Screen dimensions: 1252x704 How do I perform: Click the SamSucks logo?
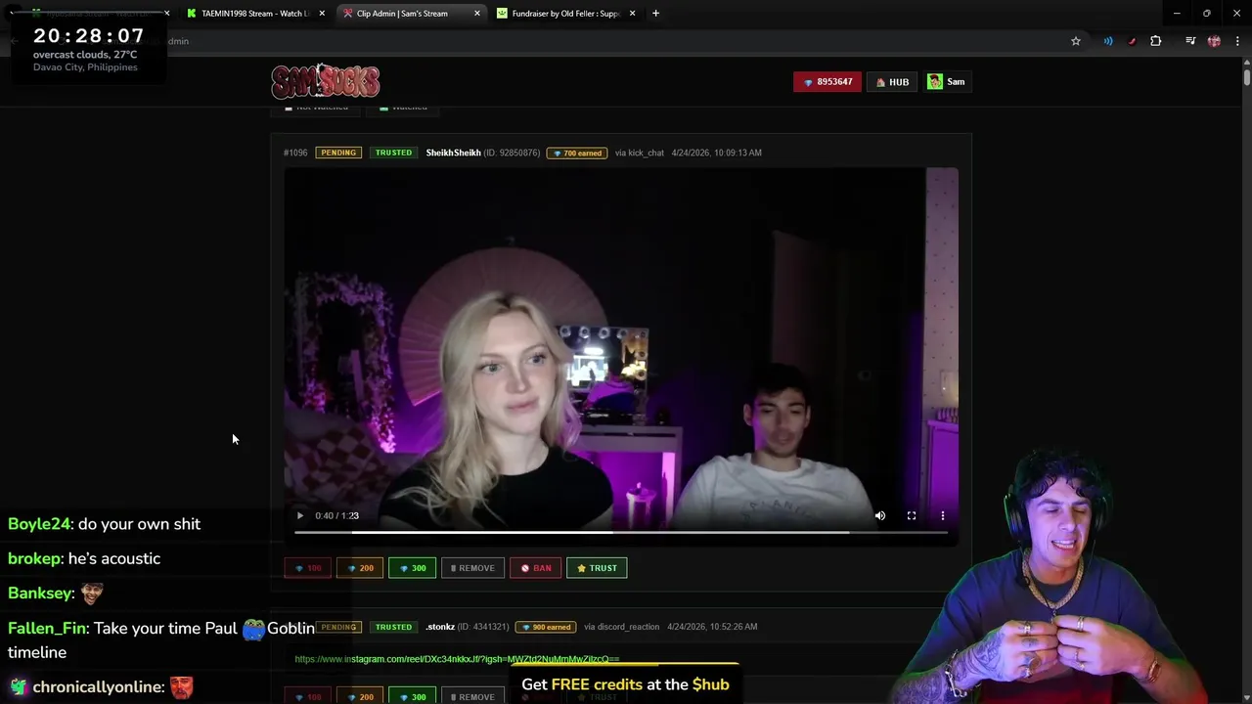[326, 81]
